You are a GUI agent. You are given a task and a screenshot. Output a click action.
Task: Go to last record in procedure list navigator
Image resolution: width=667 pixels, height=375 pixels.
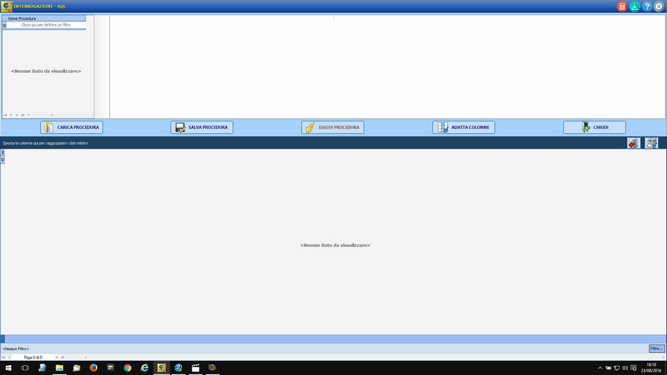(x=23, y=115)
